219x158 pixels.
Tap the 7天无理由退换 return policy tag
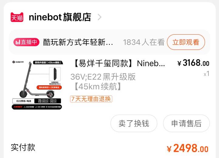(91, 99)
